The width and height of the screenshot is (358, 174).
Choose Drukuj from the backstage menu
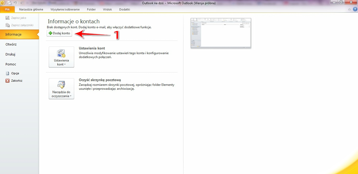click(10, 54)
